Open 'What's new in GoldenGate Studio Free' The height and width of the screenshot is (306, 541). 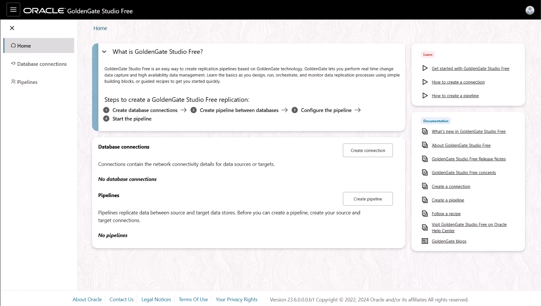coord(468,132)
